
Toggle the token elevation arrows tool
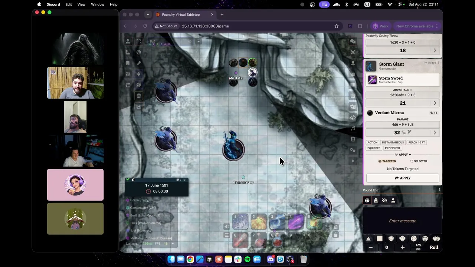[x=139, y=74]
